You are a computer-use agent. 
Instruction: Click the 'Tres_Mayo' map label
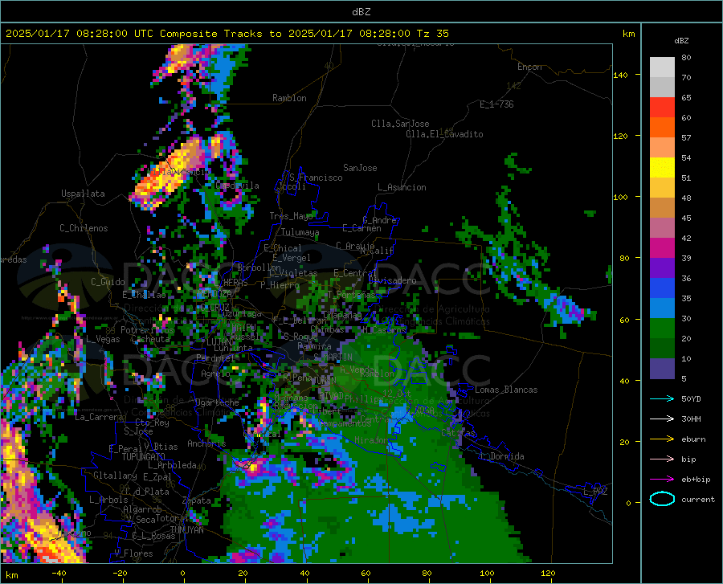click(292, 216)
